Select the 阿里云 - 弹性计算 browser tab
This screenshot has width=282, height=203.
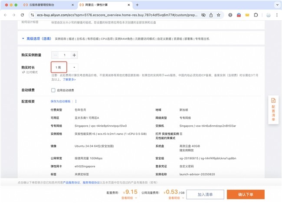[x=100, y=5]
